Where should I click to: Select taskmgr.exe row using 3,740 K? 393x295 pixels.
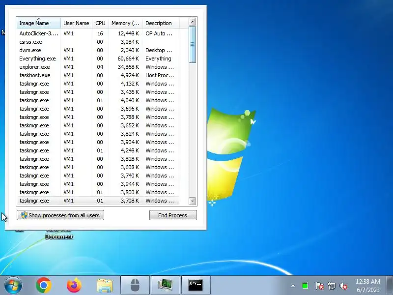click(x=98, y=176)
